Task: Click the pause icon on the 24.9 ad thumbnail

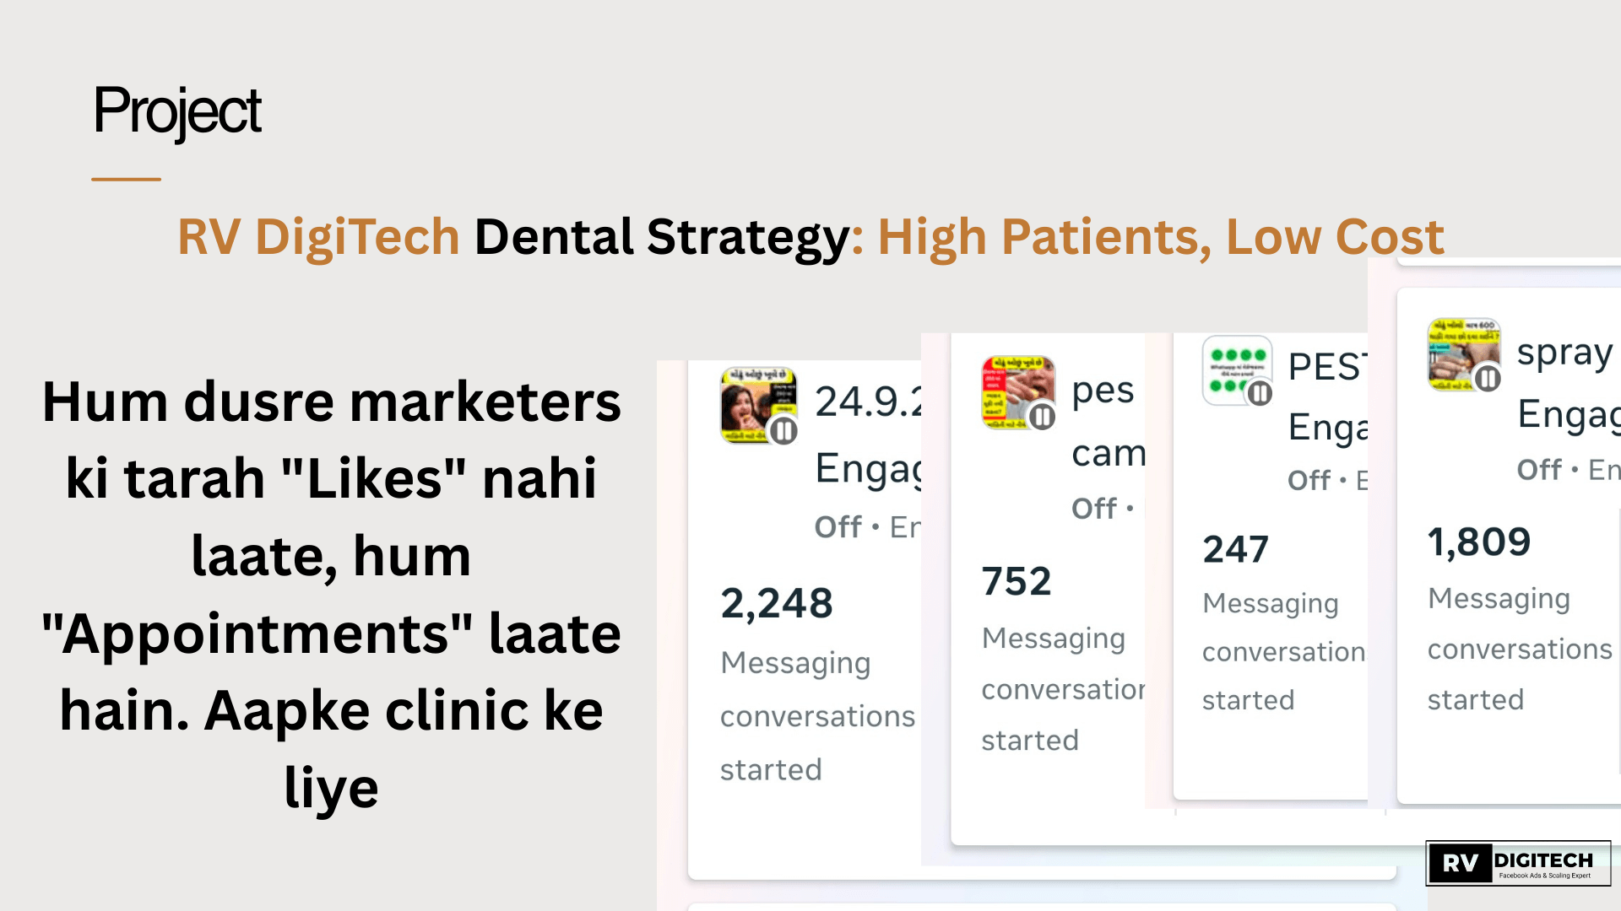Action: pyautogui.click(x=783, y=431)
